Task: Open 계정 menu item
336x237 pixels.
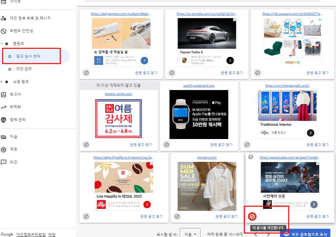Action: 13,149
